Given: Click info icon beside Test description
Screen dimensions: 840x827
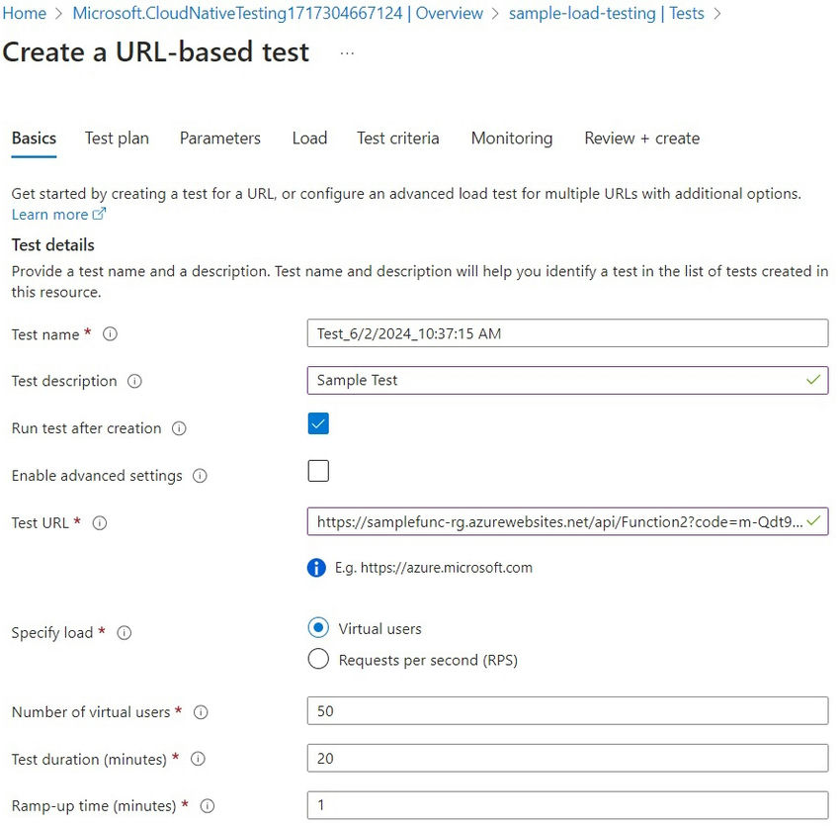Looking at the screenshot, I should click(135, 381).
